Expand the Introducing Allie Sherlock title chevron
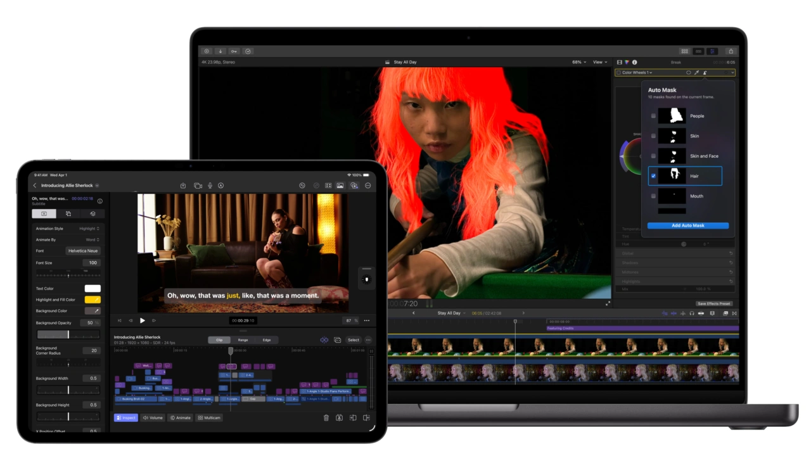The height and width of the screenshot is (456, 811). tap(98, 186)
